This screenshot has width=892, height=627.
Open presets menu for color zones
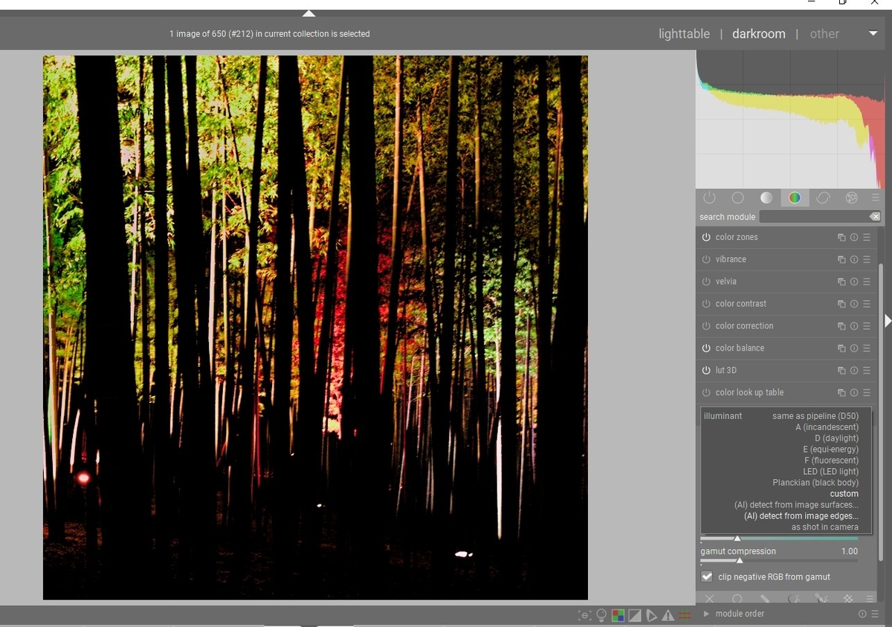click(867, 238)
